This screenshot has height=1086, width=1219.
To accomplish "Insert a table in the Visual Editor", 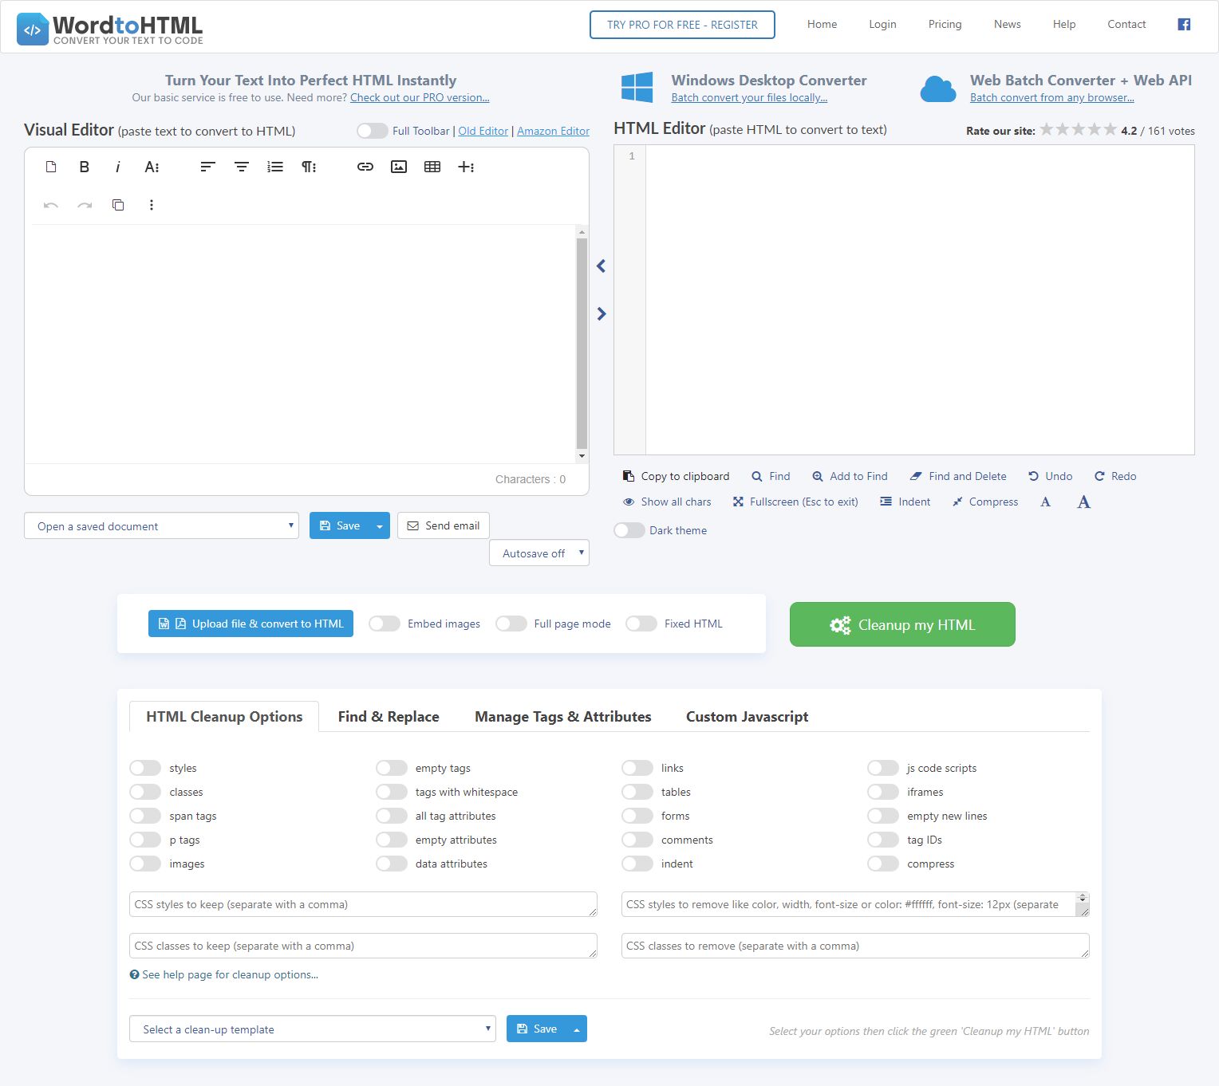I will [x=432, y=167].
